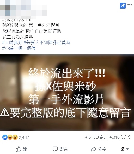Viewport: 134px width, 154px height.
Task: Expand the comment-as identity dropdown arrow
Action: click(127, 149)
